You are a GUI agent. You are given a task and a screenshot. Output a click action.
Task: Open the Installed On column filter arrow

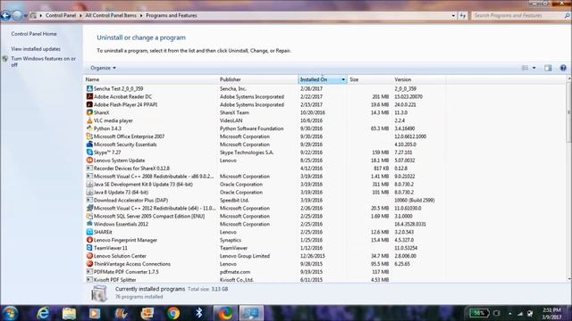click(343, 79)
